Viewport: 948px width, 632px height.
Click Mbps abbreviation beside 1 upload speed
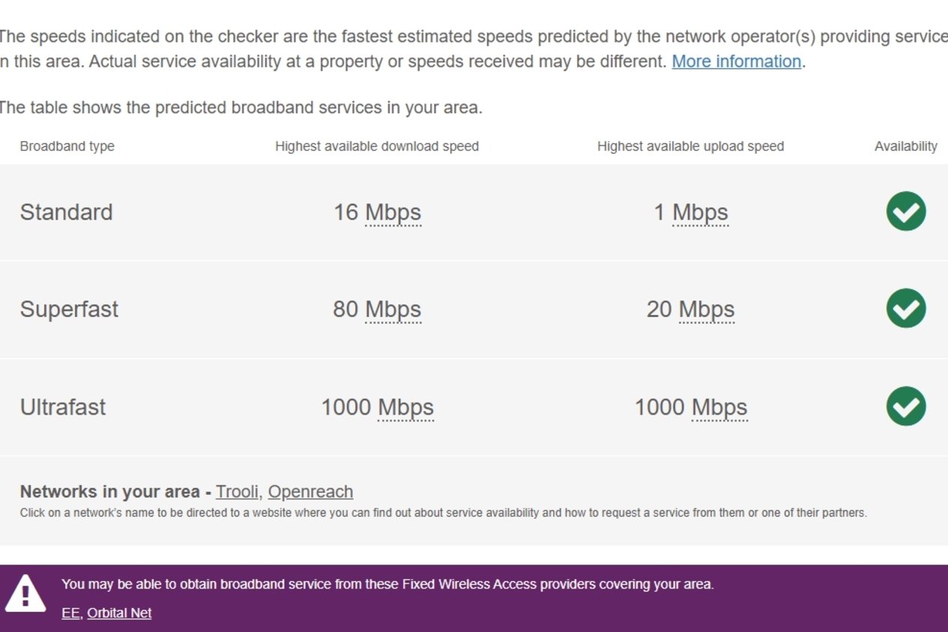701,212
